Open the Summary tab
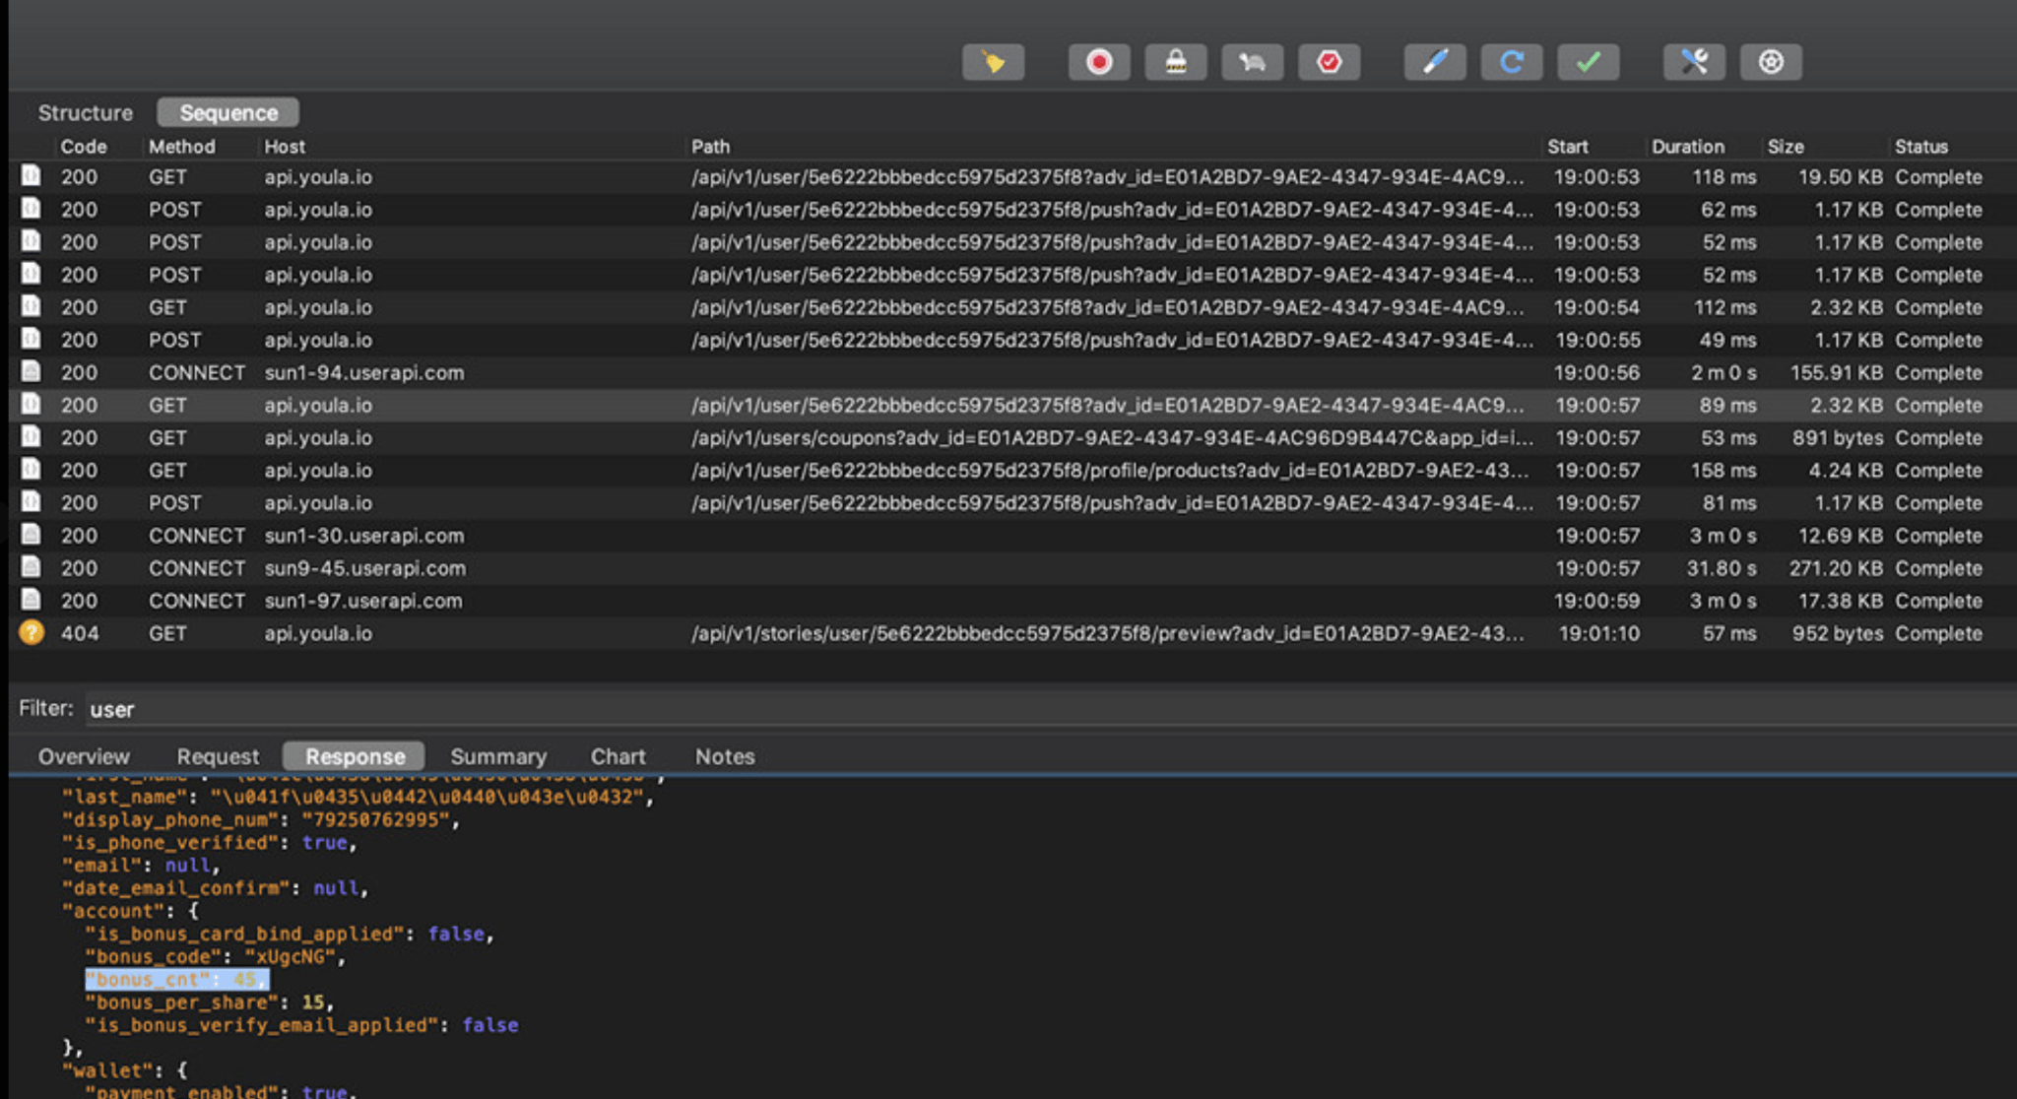 (497, 756)
